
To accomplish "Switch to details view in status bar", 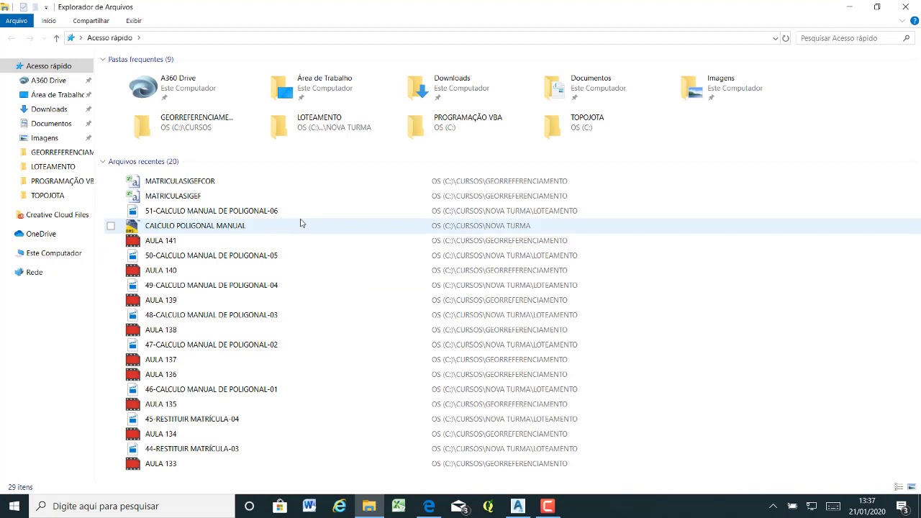I will tap(899, 487).
